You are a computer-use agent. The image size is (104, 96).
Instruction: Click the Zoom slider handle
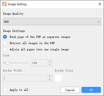(x=8, y=63)
